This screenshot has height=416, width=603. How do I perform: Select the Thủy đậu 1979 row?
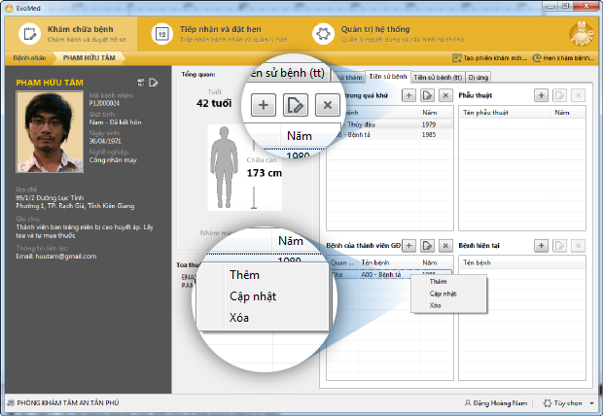pos(392,124)
